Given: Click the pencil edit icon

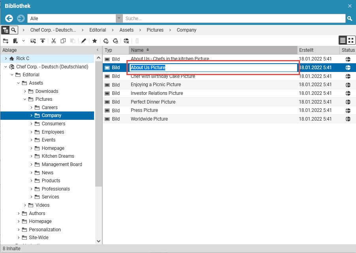Looking at the screenshot, I should [x=83, y=41].
